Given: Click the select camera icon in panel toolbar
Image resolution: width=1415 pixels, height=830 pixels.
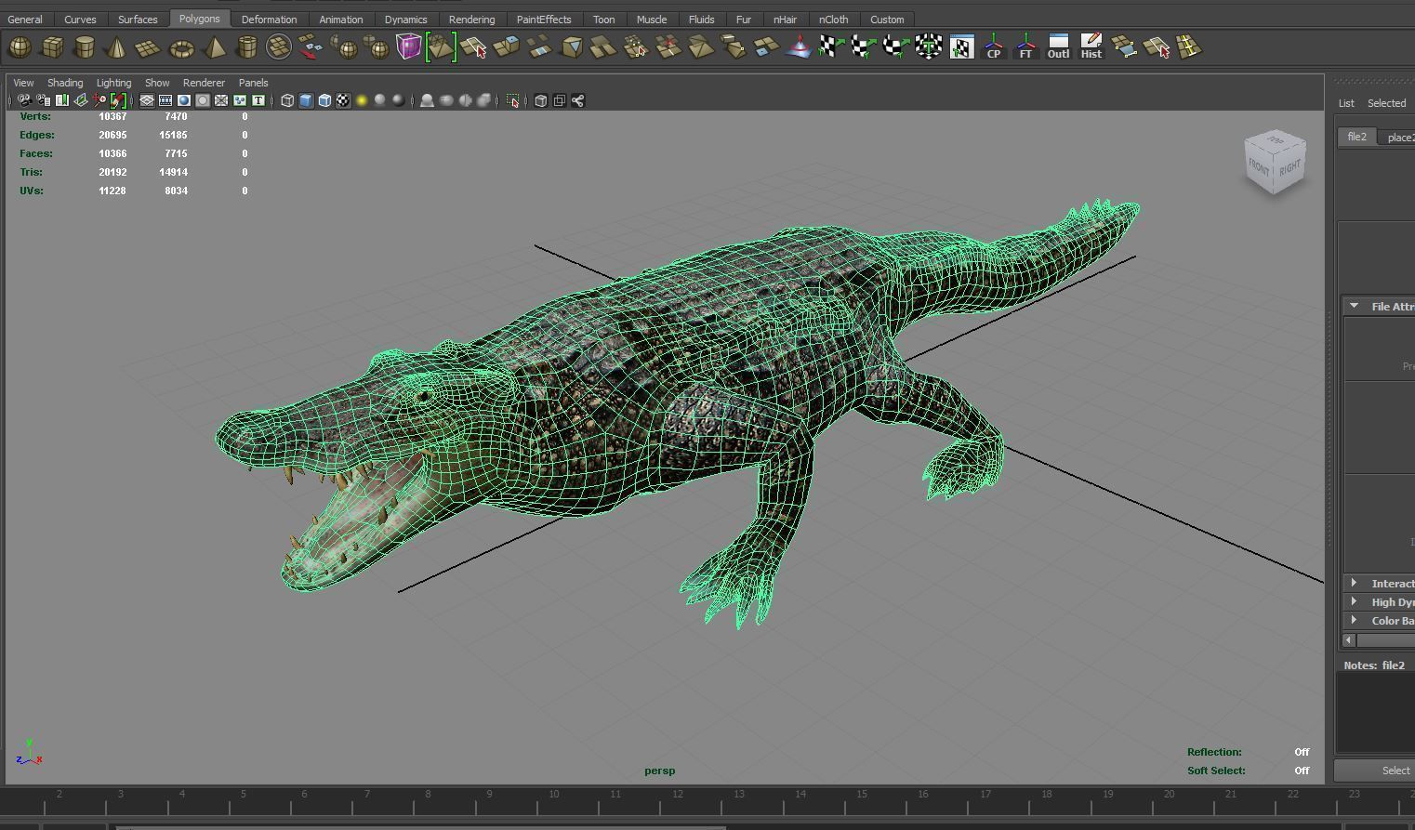Looking at the screenshot, I should pyautogui.click(x=24, y=100).
